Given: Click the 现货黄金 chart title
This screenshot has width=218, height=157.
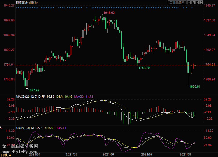Looking at the screenshot, I should 21,3.
